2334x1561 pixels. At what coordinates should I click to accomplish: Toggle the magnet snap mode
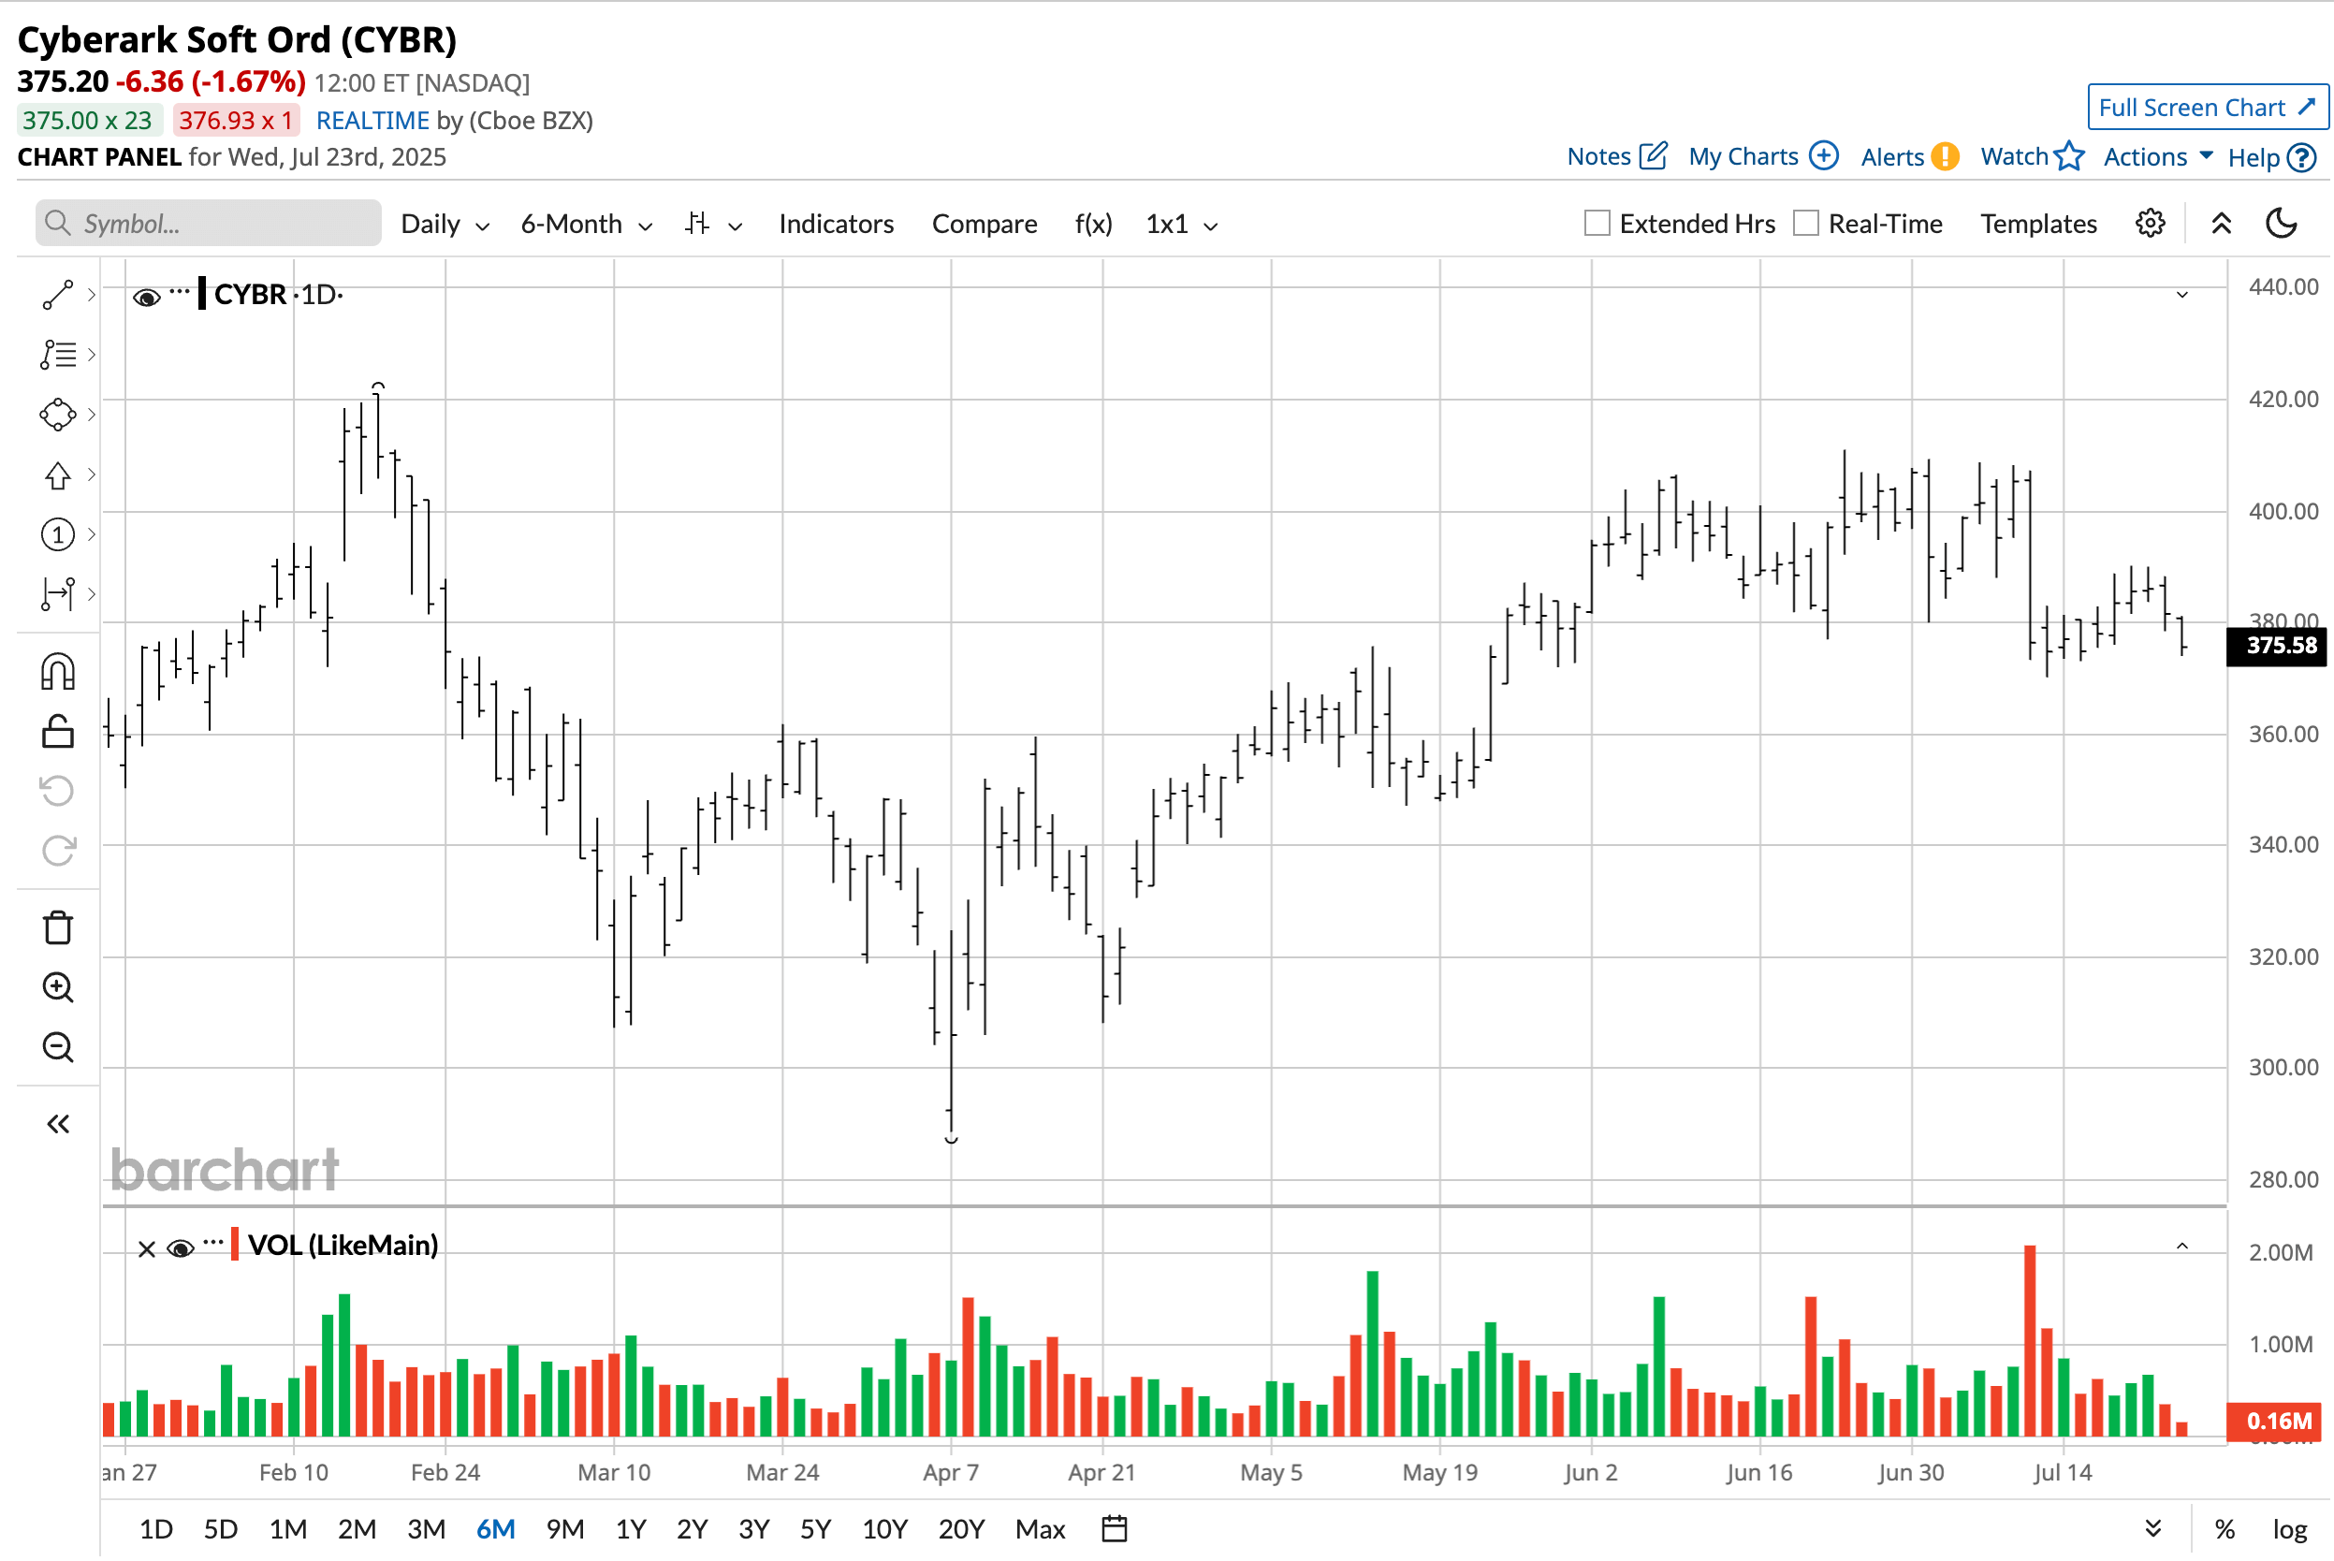click(58, 672)
